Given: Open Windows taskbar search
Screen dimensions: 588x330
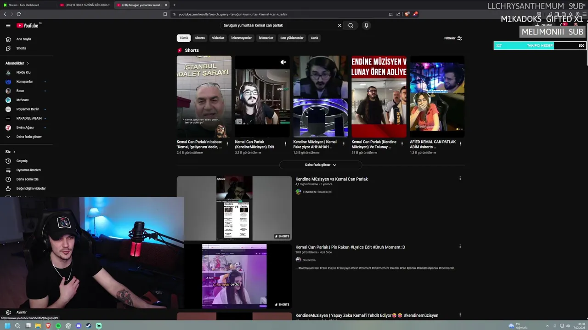Looking at the screenshot, I should coord(17,326).
